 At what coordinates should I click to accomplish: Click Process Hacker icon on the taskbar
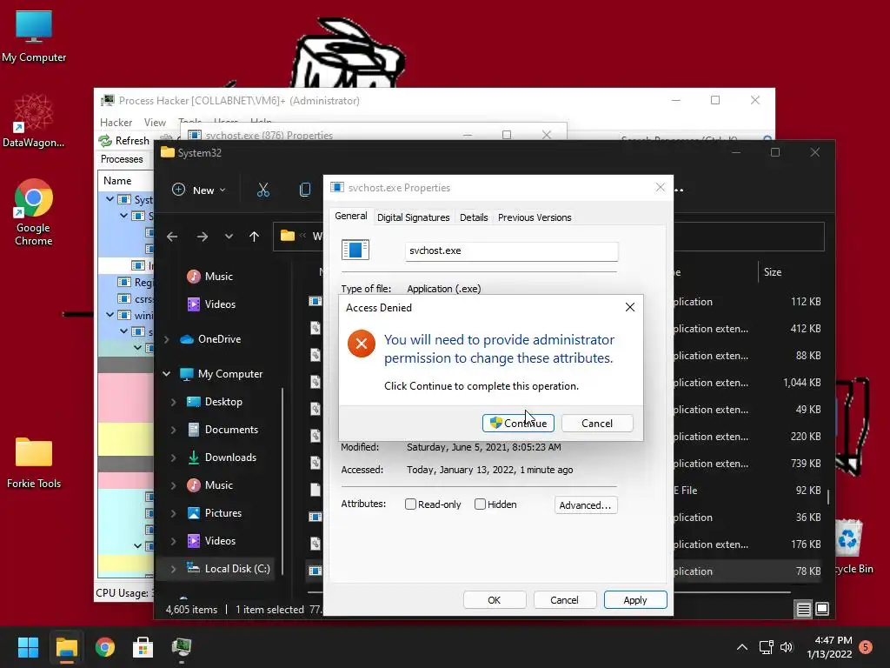(182, 647)
